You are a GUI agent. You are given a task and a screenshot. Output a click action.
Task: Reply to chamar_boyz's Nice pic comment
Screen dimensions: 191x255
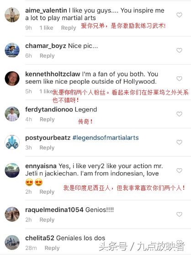[47, 56]
